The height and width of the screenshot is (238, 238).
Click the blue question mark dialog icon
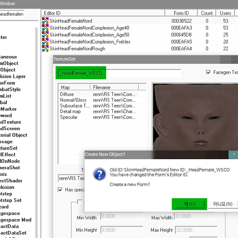point(99,174)
